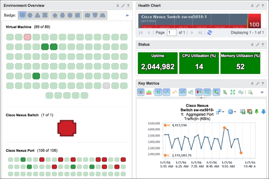Click the green down arrow chart icon
The width and height of the screenshot is (269, 179).
[257, 112]
